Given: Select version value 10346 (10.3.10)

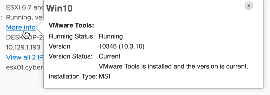Looking at the screenshot, I should click(x=121, y=46).
